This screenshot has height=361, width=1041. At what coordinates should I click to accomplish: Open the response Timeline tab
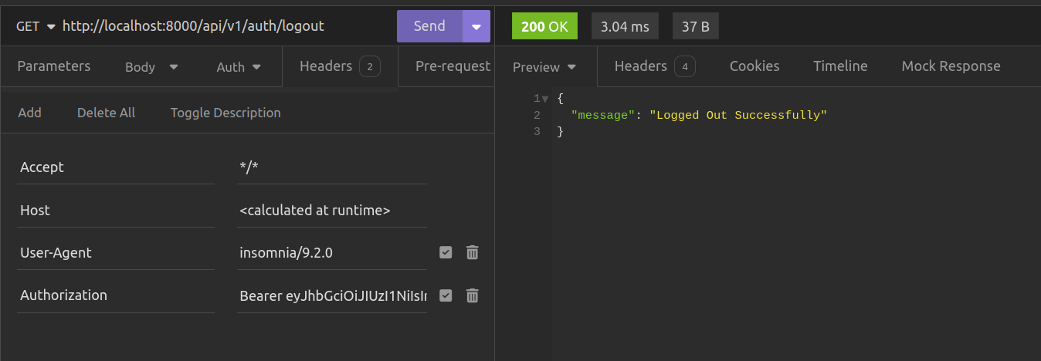click(x=840, y=66)
